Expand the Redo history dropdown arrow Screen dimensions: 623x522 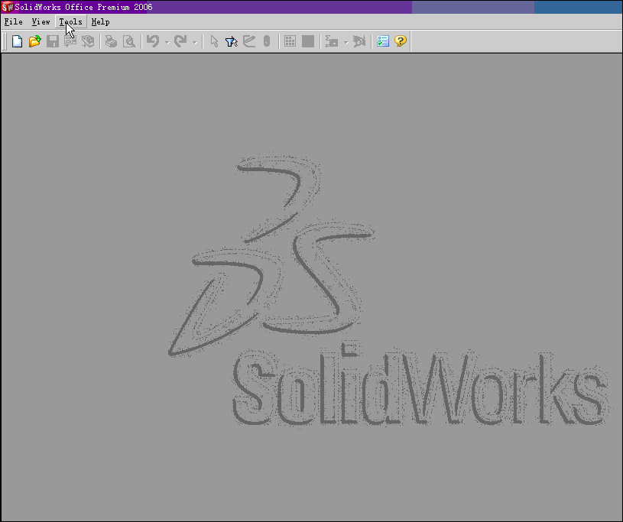coord(195,42)
